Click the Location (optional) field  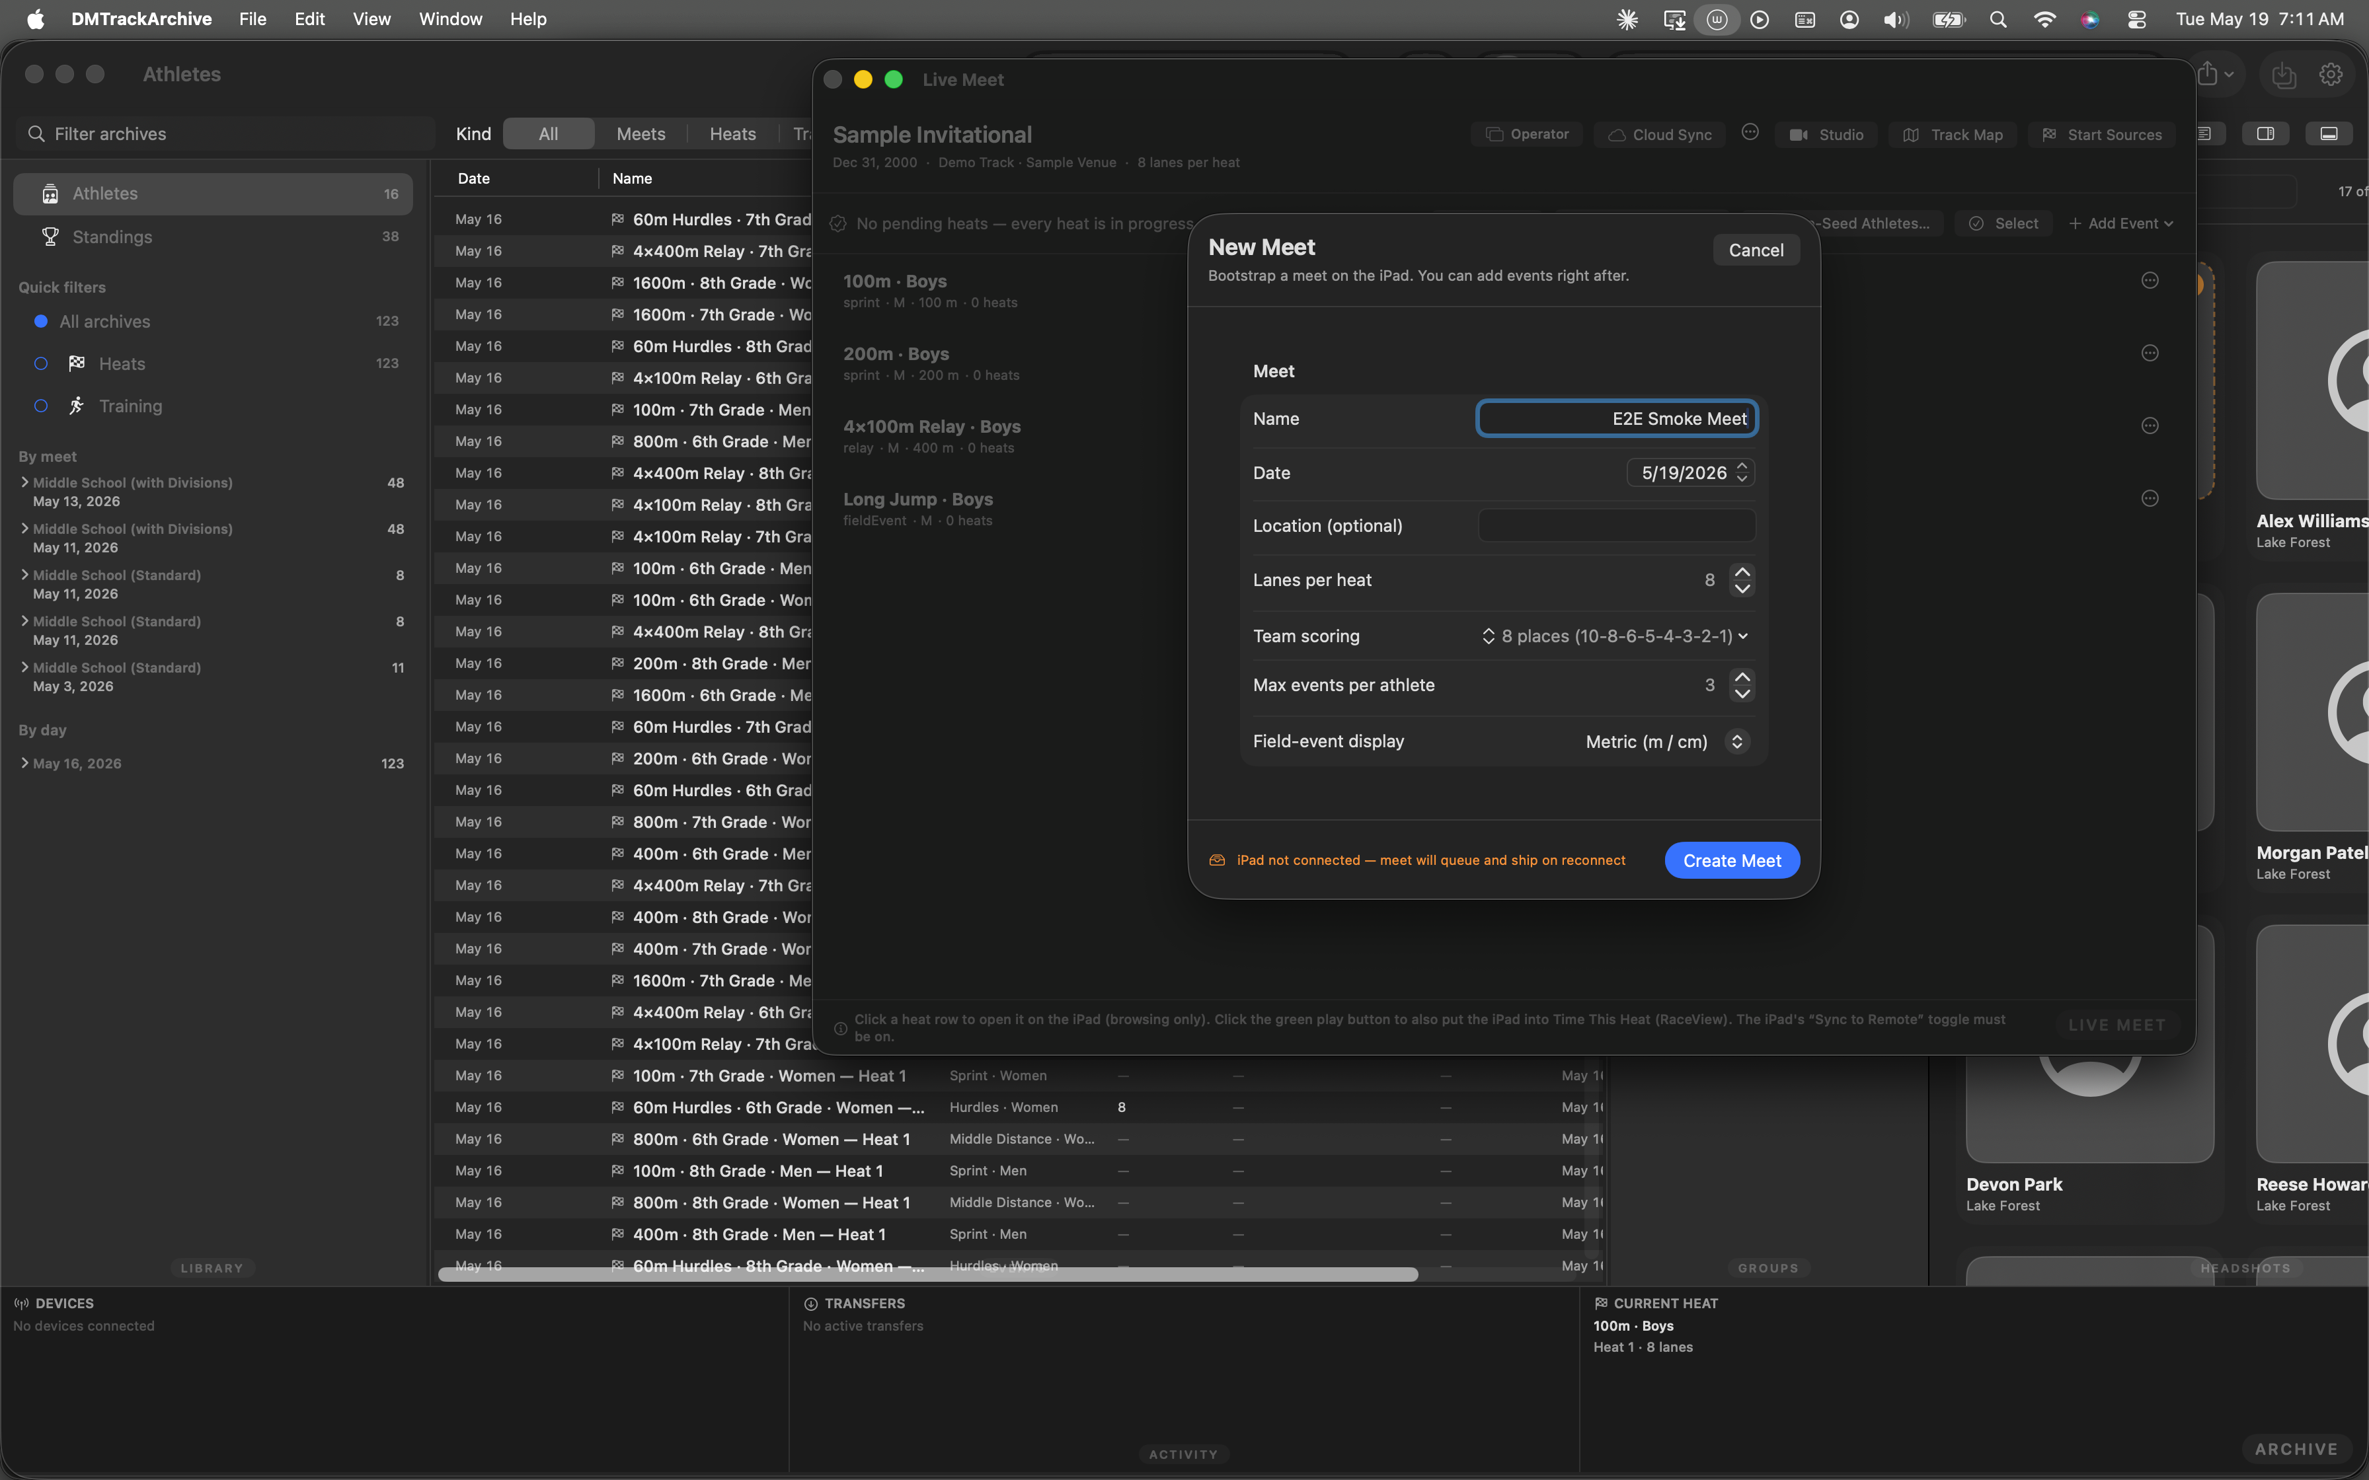click(x=1616, y=526)
